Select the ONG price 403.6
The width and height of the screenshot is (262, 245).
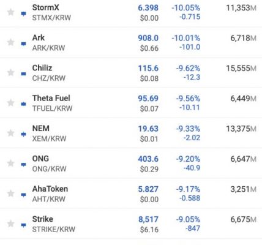[148, 159]
